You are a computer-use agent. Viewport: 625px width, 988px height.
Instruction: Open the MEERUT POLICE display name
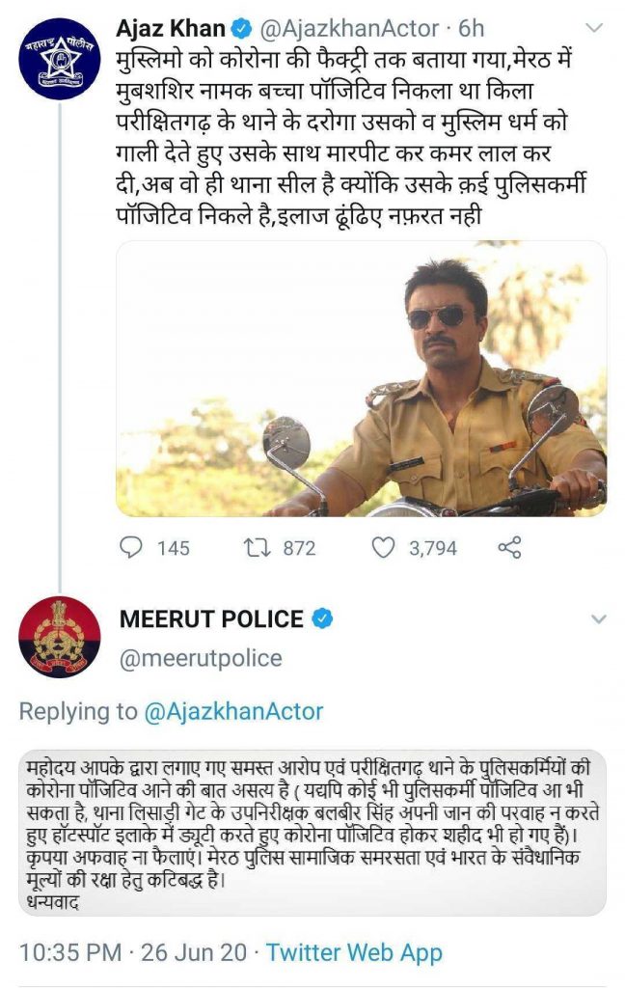tap(211, 618)
